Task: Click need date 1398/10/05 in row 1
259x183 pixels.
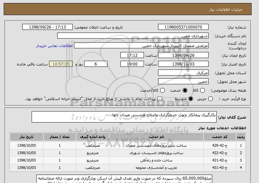Action: tap(27, 146)
